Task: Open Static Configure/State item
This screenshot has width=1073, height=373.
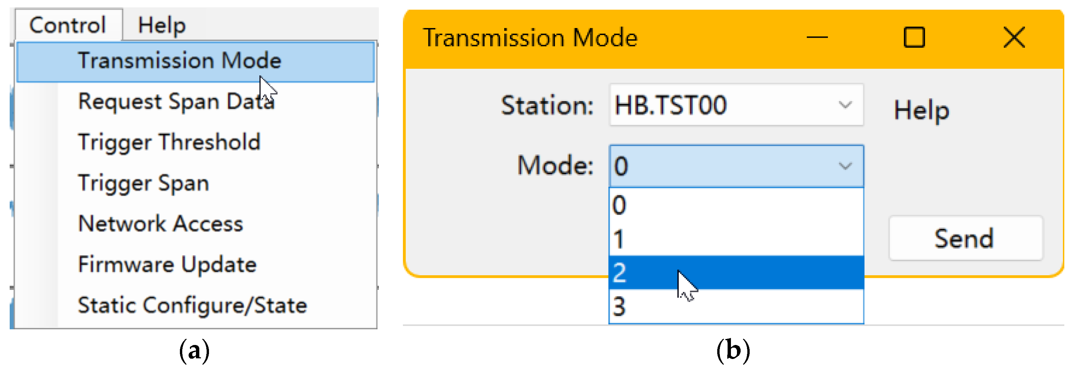Action: (192, 305)
